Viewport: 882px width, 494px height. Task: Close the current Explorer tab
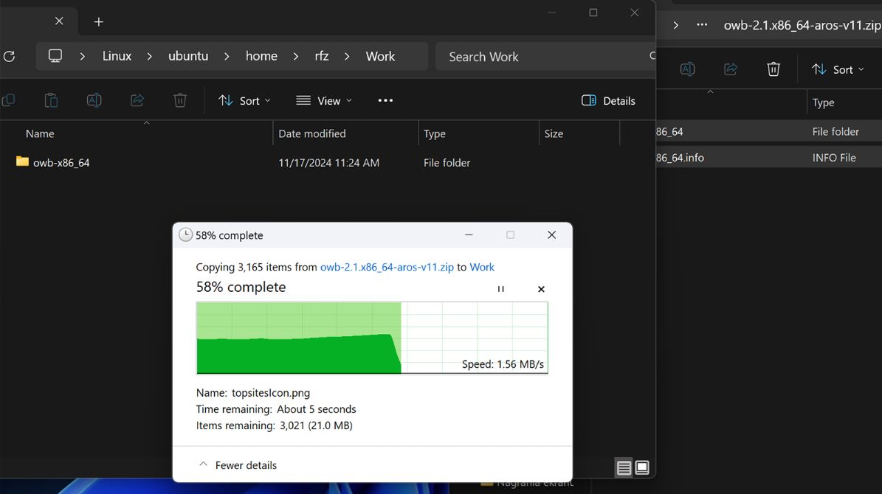tap(59, 21)
